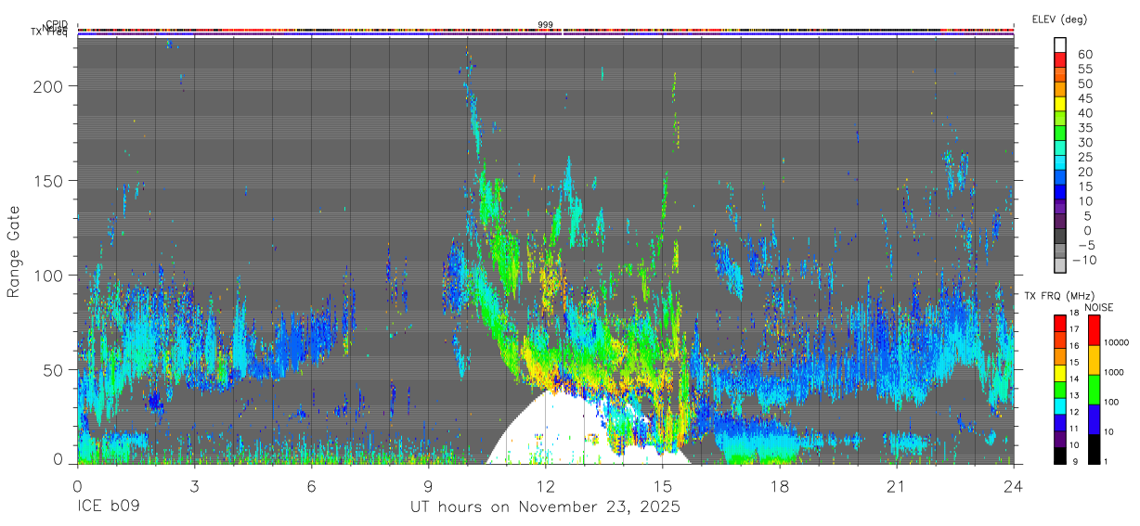Image resolution: width=1140 pixels, height=526 pixels.
Task: Click the 'ELEV (deg)' legend title
Action: (1059, 19)
